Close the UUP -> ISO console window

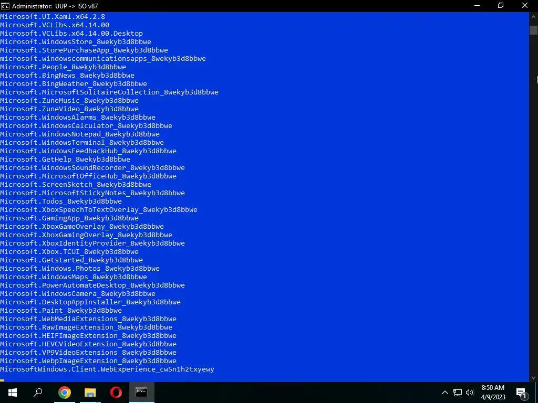tap(525, 5)
